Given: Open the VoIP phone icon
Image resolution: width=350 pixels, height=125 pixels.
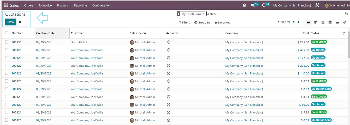Looking at the screenshot, I should click(244, 5).
